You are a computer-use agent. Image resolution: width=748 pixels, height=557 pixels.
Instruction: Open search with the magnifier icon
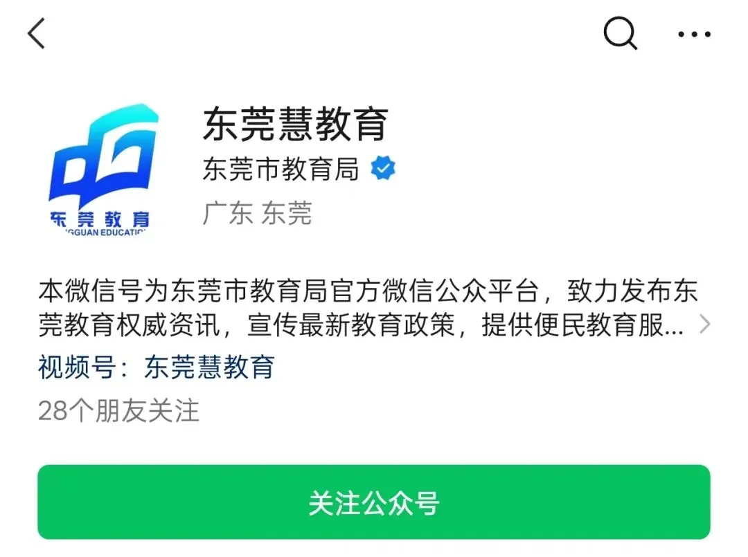click(620, 33)
